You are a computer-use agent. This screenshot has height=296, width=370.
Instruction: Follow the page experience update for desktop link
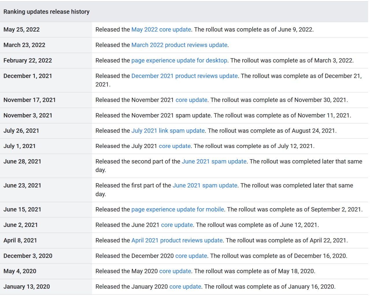coord(179,60)
